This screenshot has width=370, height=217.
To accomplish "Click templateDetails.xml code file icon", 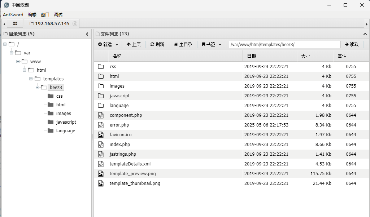I will (x=101, y=164).
